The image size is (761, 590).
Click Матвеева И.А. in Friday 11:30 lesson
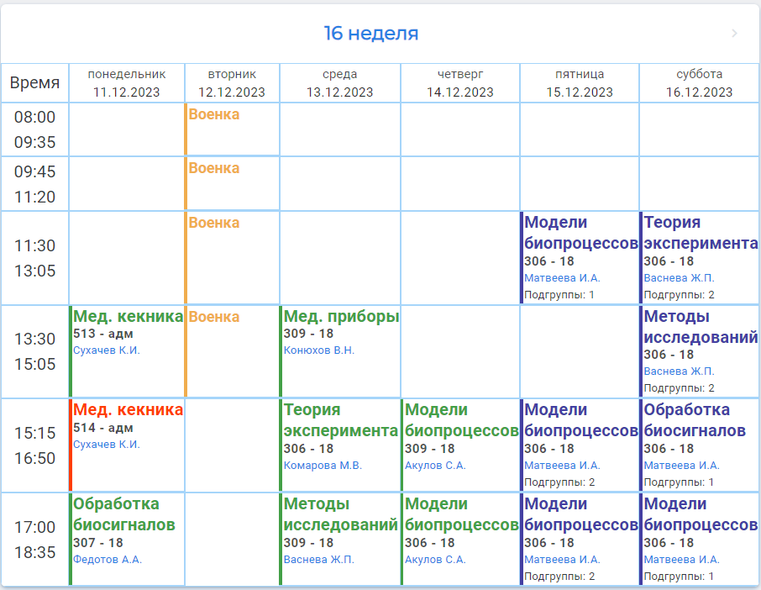(562, 277)
